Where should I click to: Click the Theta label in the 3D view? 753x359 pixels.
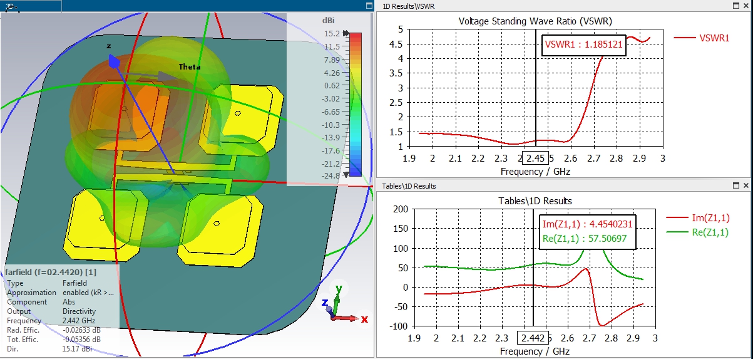tap(189, 66)
